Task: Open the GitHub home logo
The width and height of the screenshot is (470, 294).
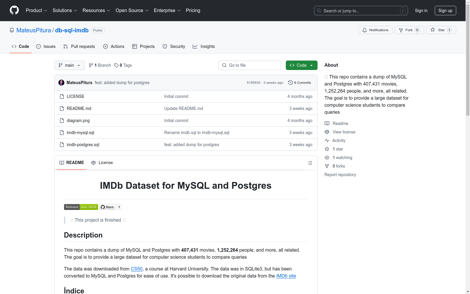Action: 14,10
